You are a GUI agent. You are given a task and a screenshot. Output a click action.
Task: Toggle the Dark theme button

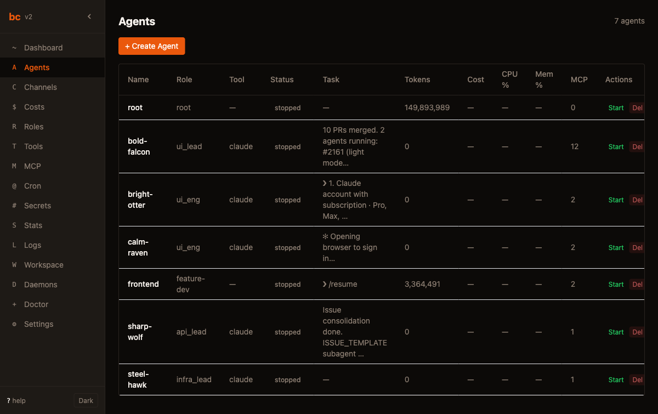pyautogui.click(x=86, y=400)
